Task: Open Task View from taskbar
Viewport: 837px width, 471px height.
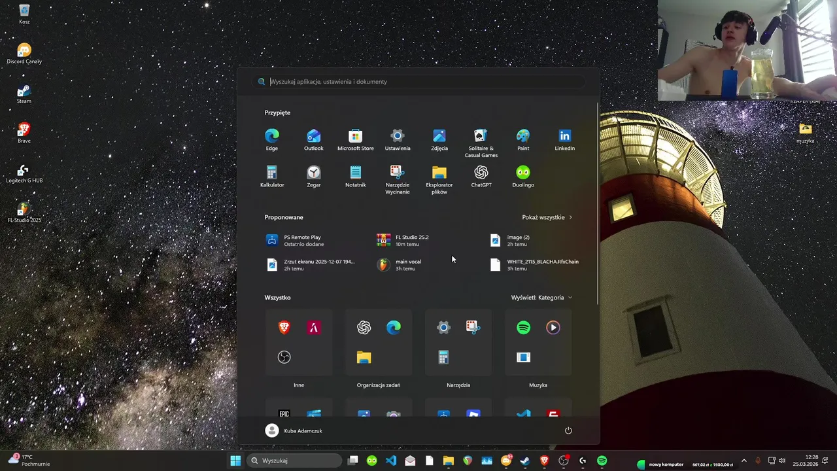Action: (x=353, y=461)
